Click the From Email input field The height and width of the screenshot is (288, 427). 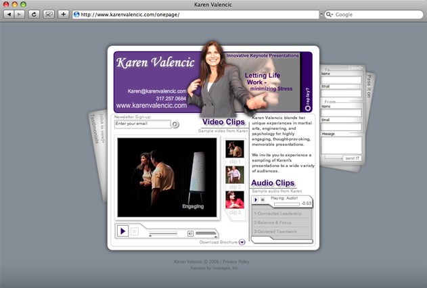(x=341, y=126)
